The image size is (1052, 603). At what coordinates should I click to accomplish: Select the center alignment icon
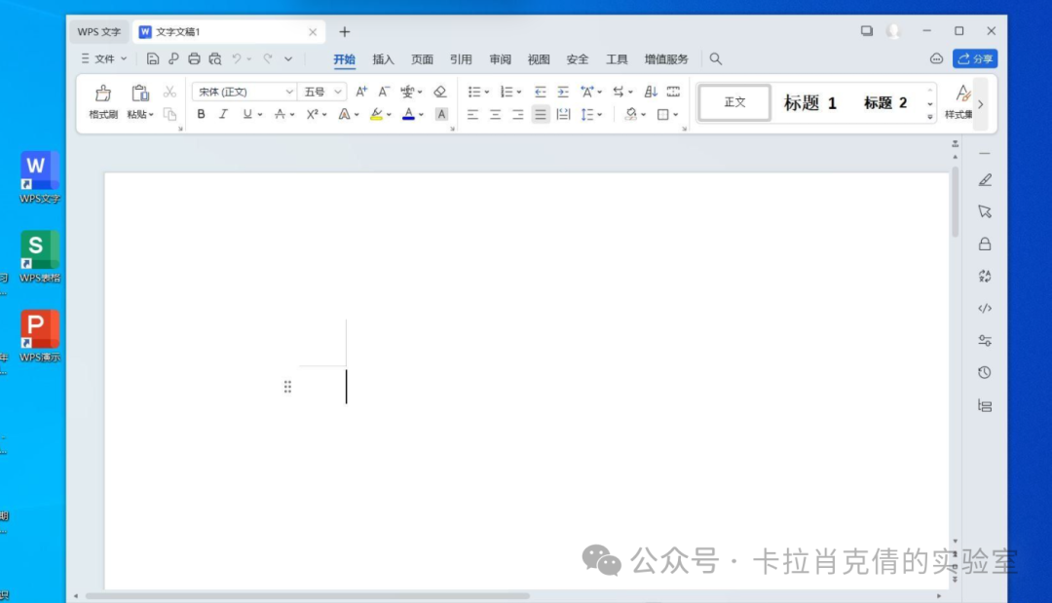[495, 114]
